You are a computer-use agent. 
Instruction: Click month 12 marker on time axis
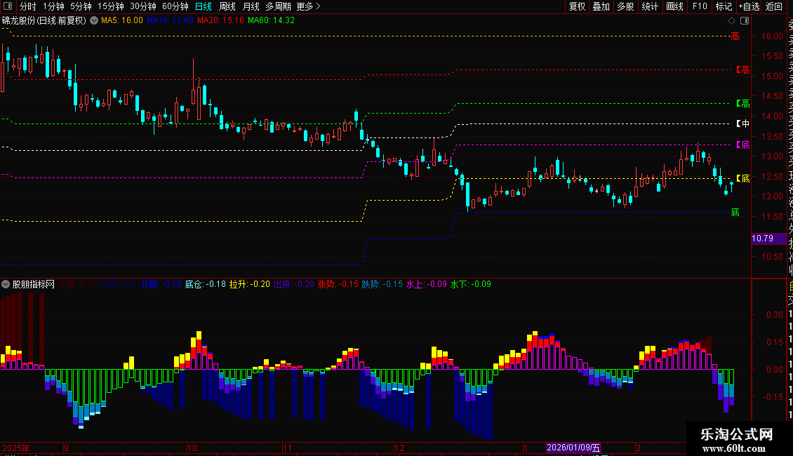[x=399, y=448]
